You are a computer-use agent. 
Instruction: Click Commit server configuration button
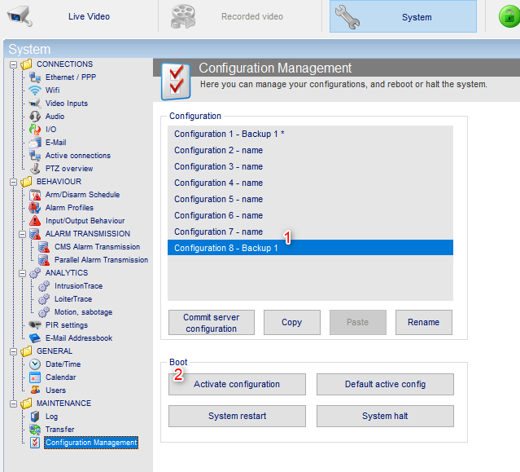pyautogui.click(x=212, y=323)
